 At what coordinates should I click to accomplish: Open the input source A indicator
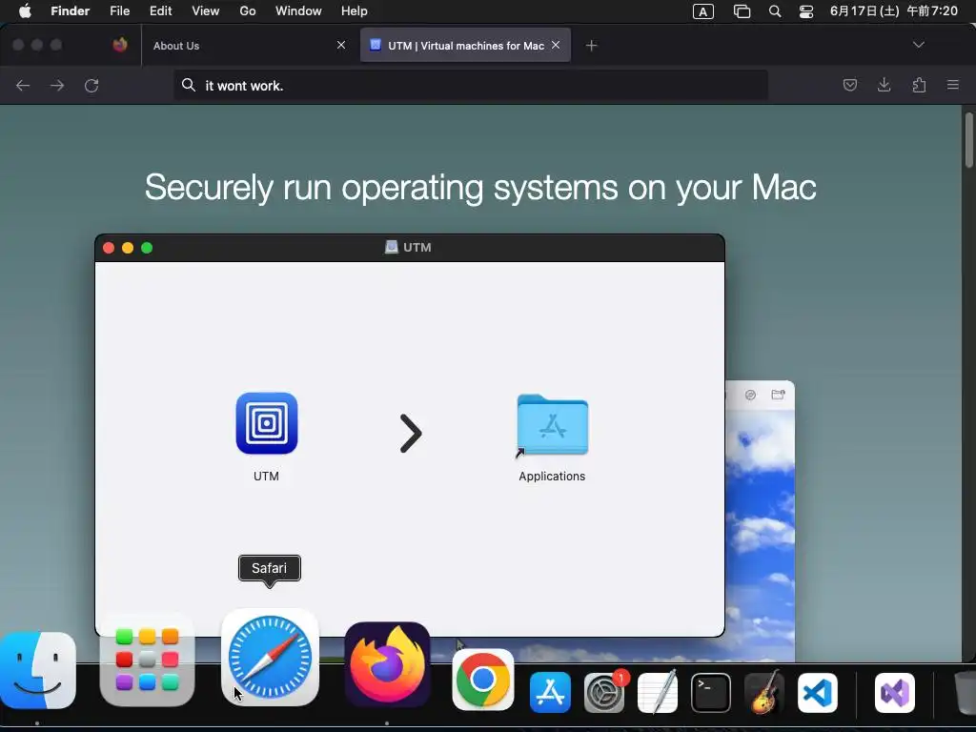(703, 11)
